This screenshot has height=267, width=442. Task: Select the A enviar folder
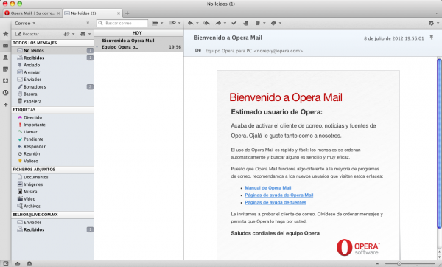[52, 72]
